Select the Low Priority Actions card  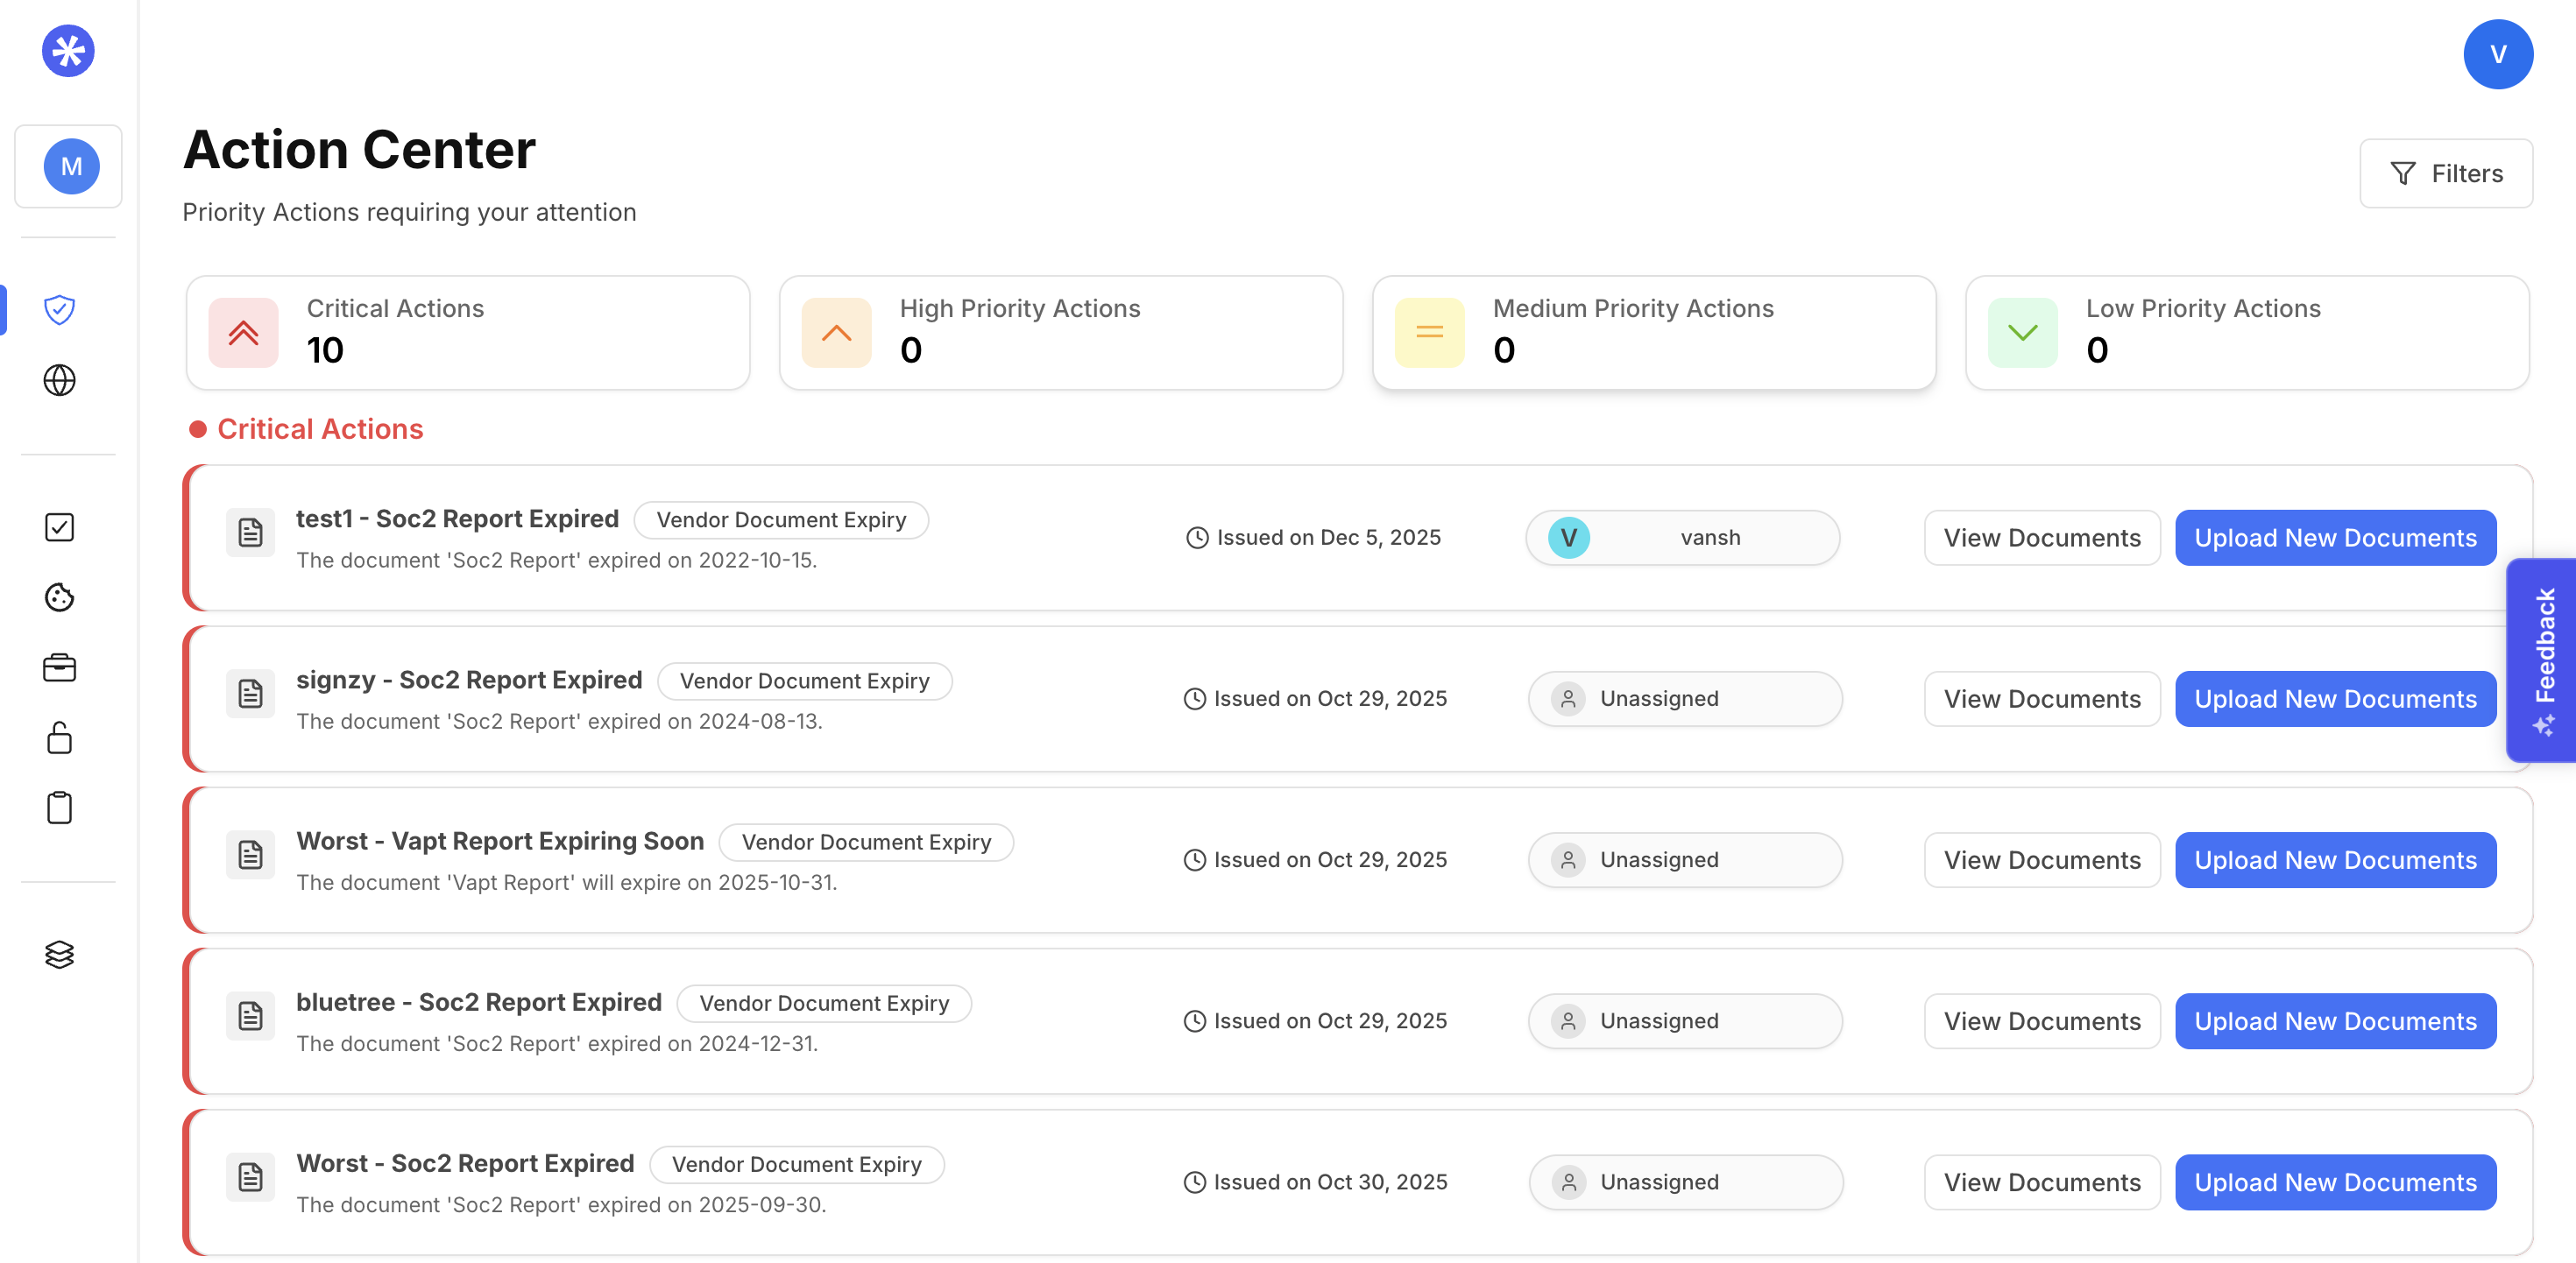pos(2246,332)
